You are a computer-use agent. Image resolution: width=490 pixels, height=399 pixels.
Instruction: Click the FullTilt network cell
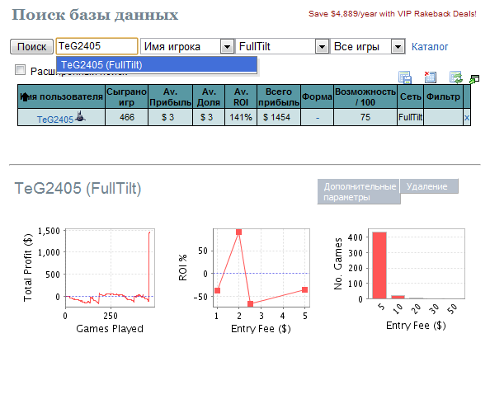[410, 117]
